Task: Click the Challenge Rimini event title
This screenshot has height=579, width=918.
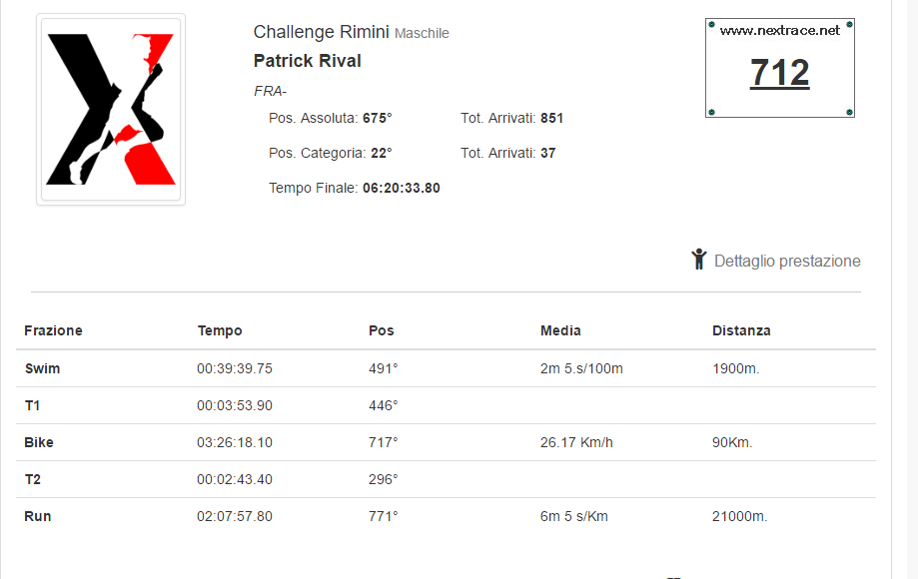Action: coord(321,32)
